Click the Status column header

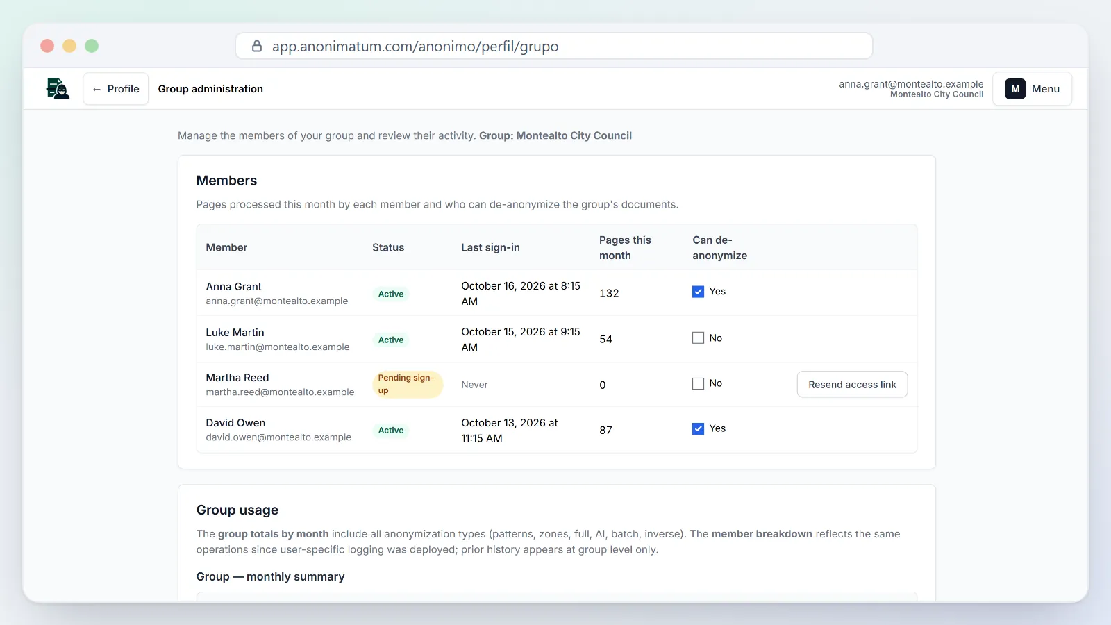pyautogui.click(x=388, y=247)
